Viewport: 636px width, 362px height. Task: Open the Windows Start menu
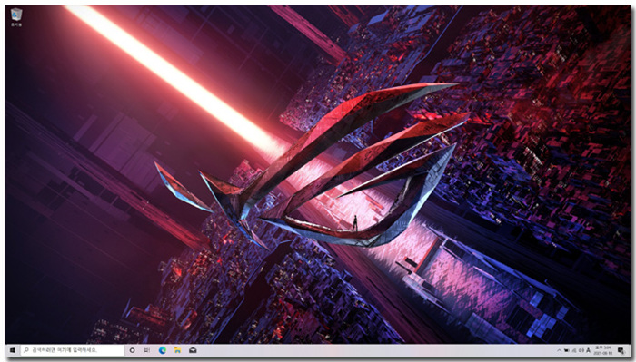click(12, 350)
